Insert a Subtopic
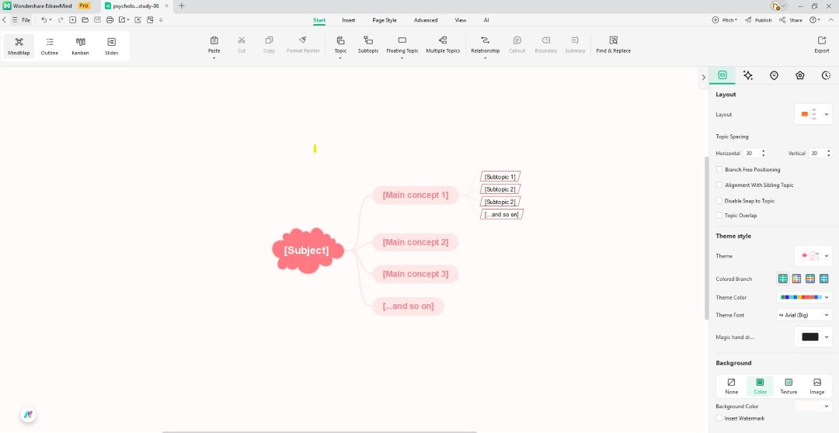Screen dimensions: 839x433 point(368,45)
